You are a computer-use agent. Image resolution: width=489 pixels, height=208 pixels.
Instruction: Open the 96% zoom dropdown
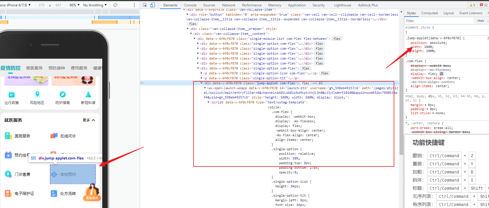click(74, 5)
